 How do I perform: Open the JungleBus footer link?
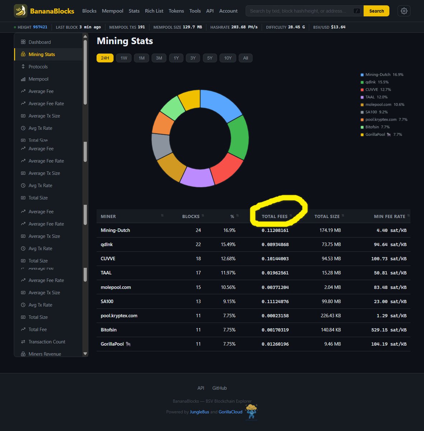(x=199, y=412)
